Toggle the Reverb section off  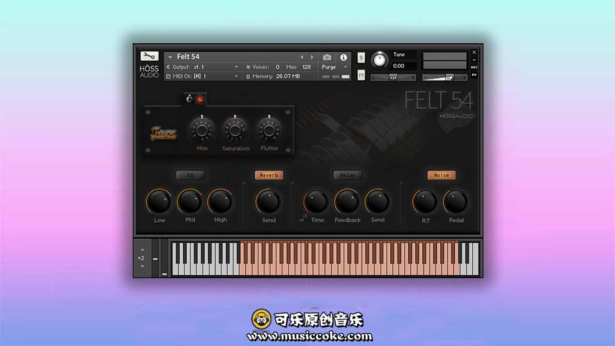point(268,175)
